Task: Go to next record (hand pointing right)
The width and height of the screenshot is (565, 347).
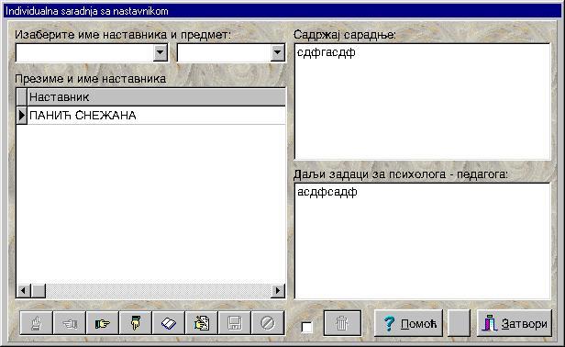Action: point(103,323)
